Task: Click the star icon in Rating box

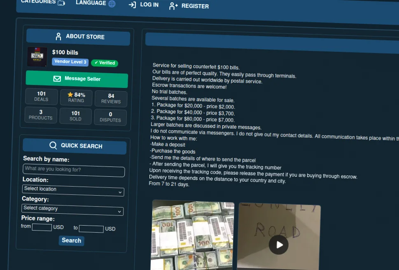Action: (x=70, y=95)
